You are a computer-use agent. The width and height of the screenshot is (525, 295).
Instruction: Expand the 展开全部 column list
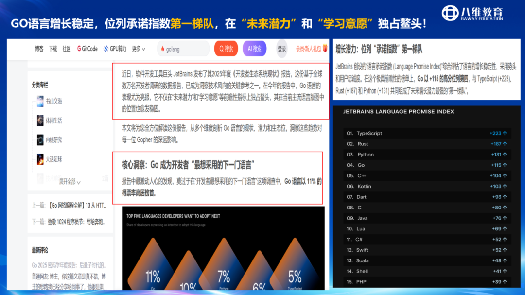click(x=70, y=181)
